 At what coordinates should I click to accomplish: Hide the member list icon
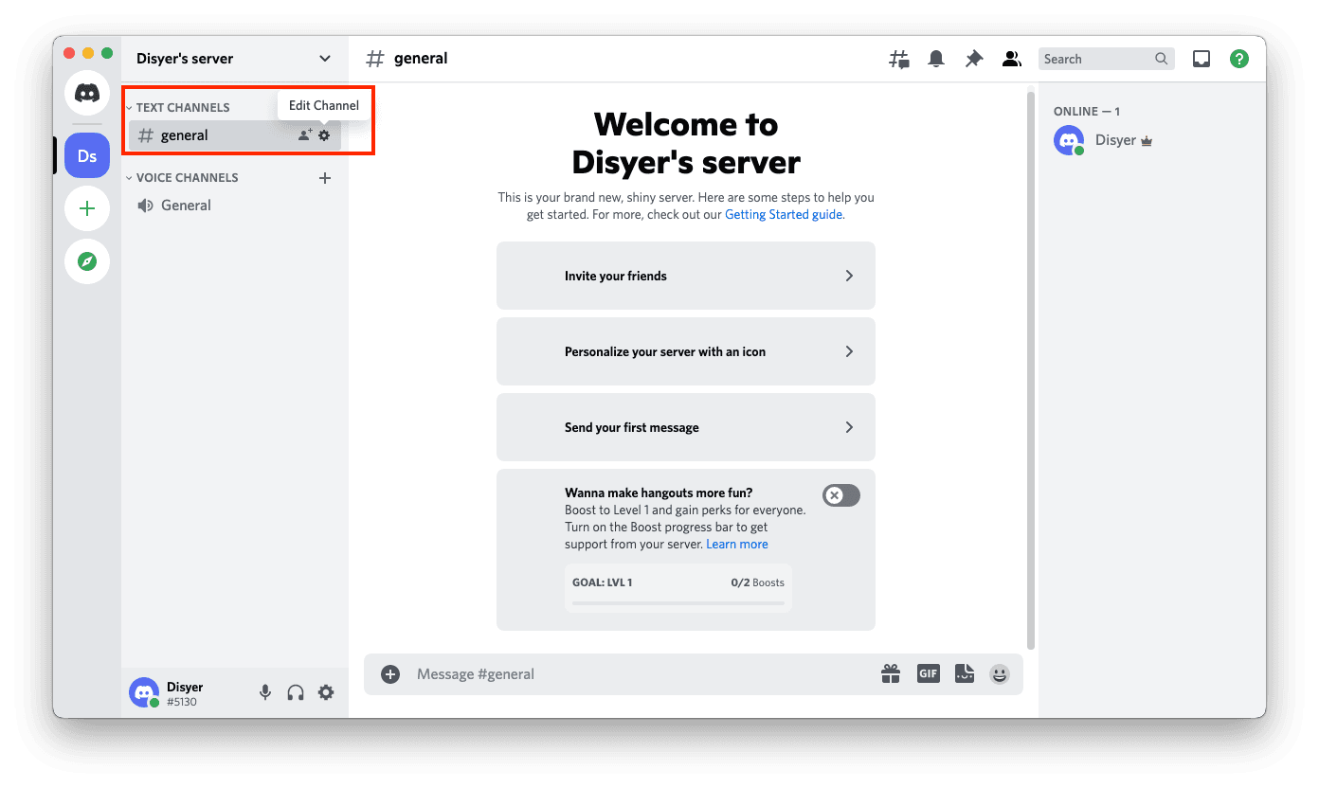pyautogui.click(x=1011, y=58)
